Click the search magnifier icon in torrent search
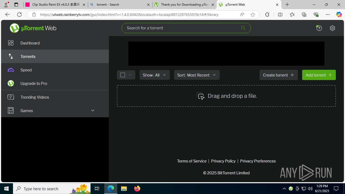Screen dimensions: 345x194 pos(243,28)
